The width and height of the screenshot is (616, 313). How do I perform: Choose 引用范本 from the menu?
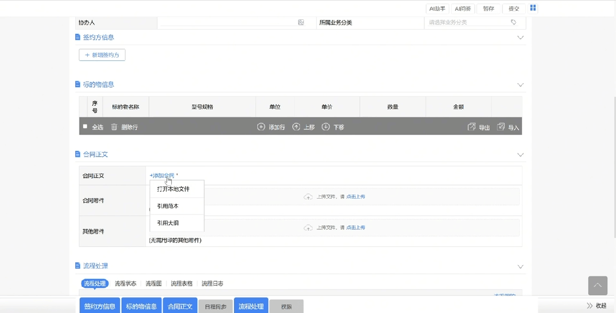tap(177, 206)
